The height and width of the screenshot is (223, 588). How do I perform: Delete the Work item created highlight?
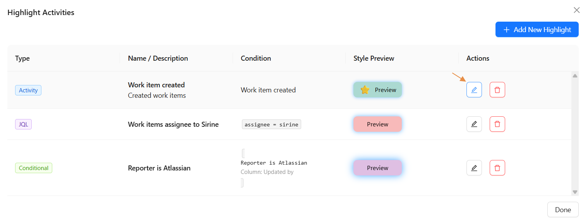point(497,90)
